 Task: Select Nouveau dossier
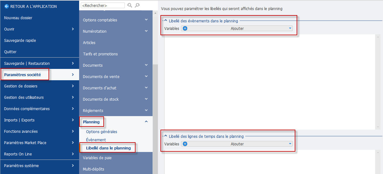39,18
